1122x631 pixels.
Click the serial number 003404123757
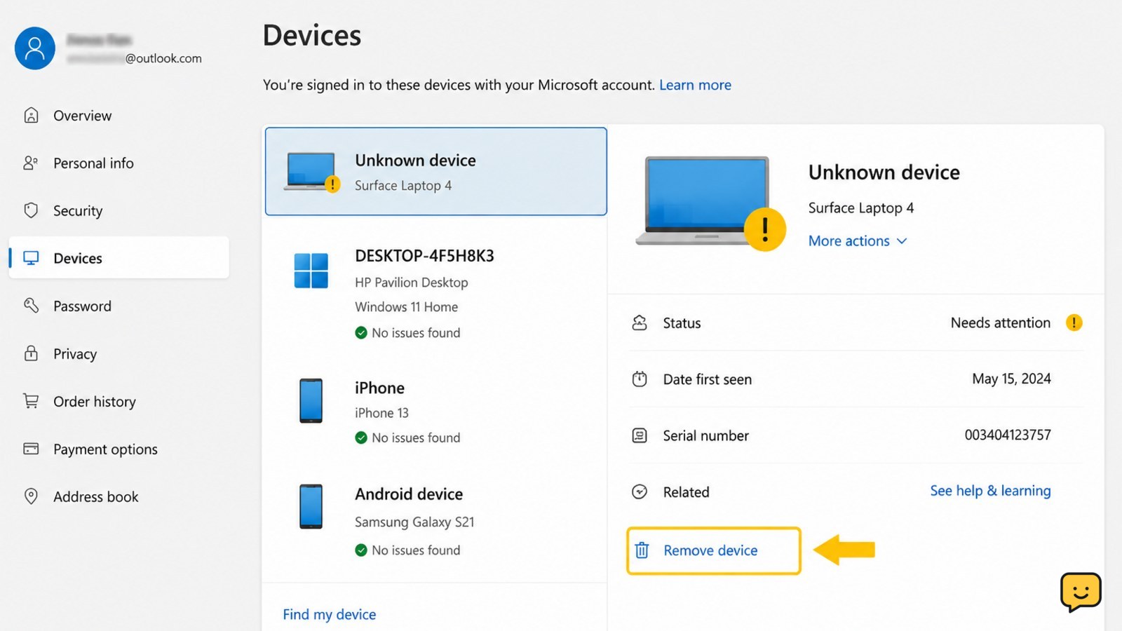coord(1008,435)
